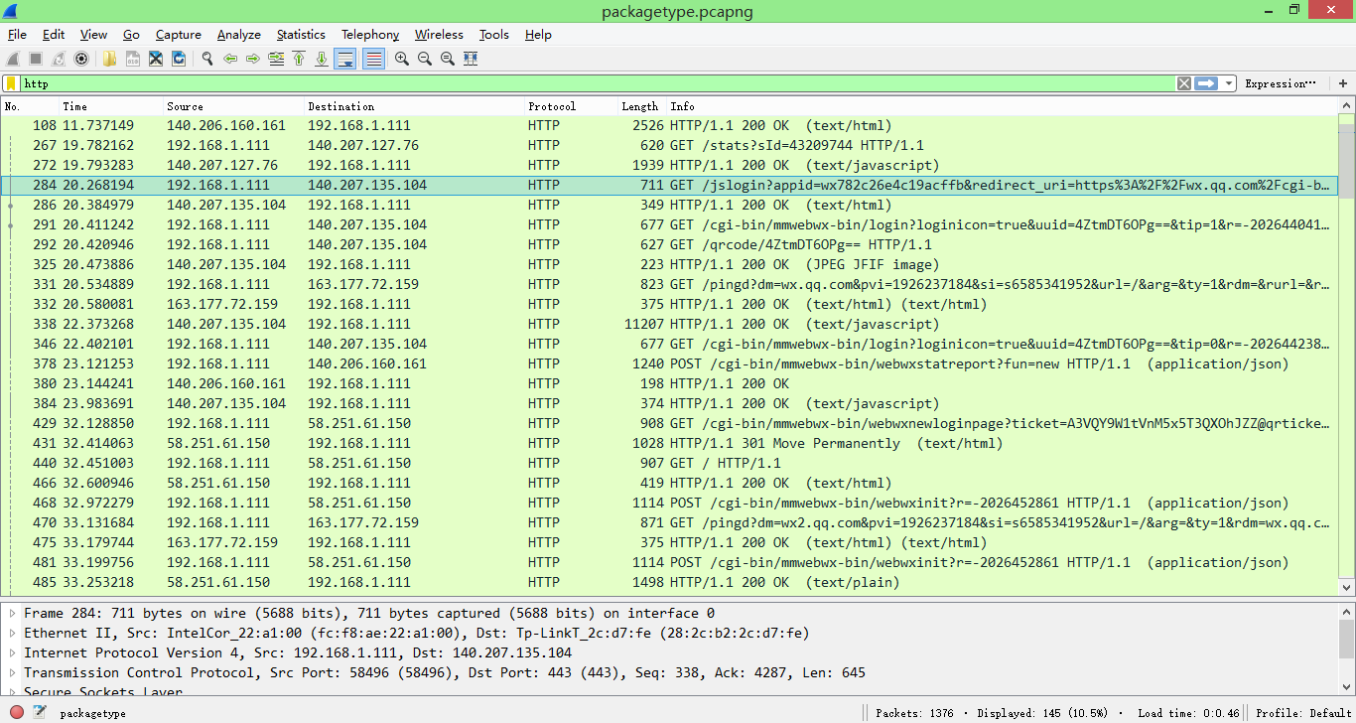Open the Help menu
This screenshot has height=723, width=1356.
point(538,34)
